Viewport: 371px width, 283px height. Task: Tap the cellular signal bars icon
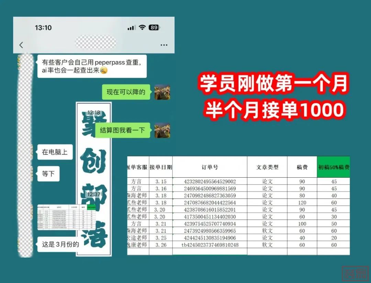point(131,28)
